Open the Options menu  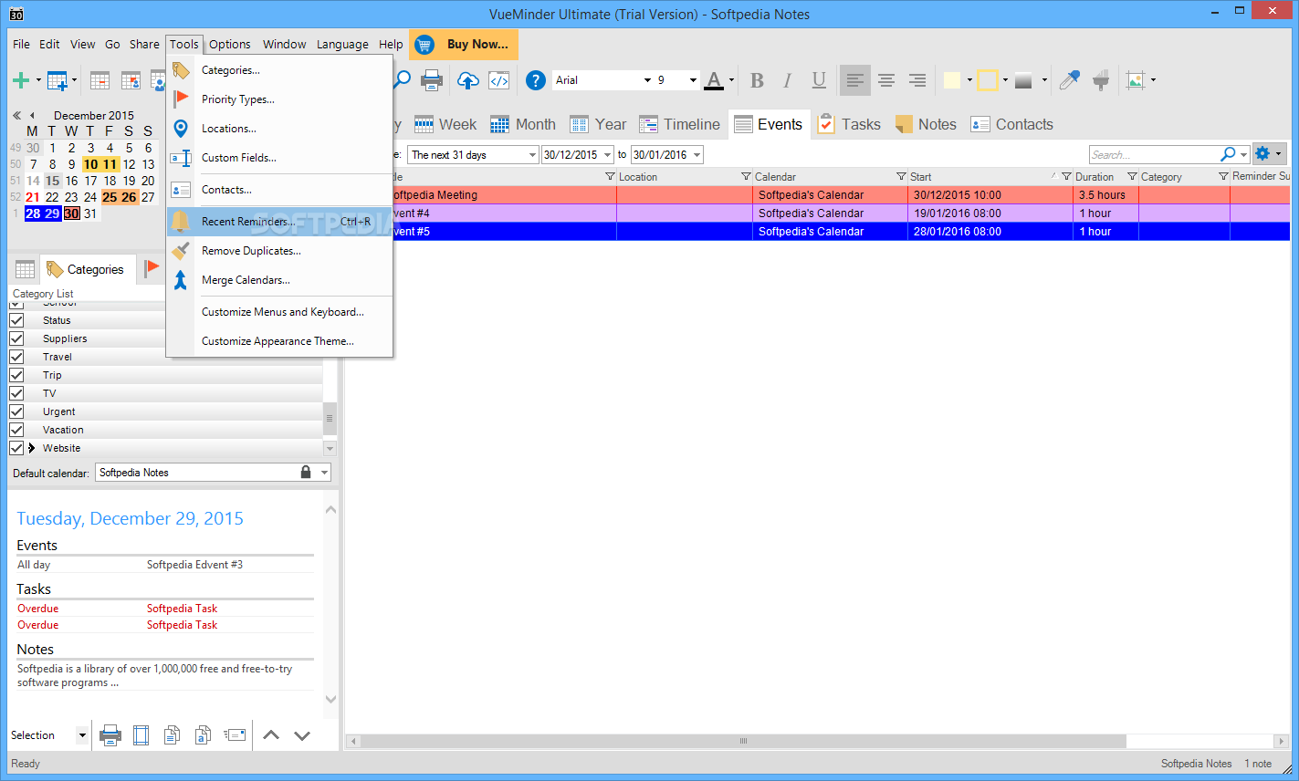(x=230, y=44)
